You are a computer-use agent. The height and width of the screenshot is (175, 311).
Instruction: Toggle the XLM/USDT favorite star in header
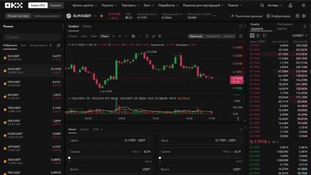click(102, 16)
